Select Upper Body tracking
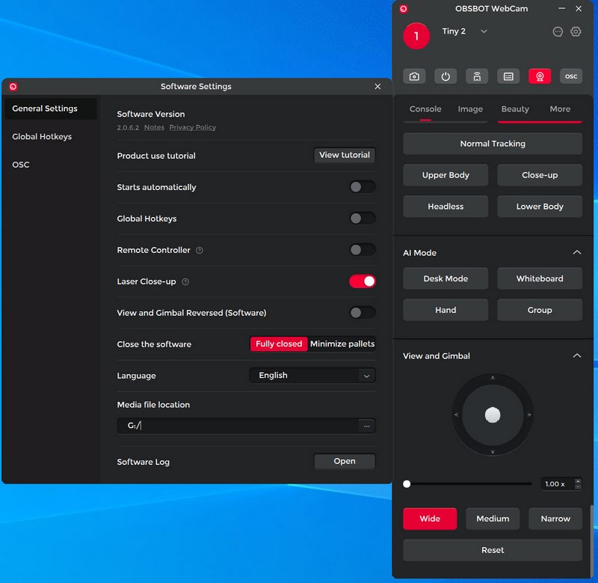The height and width of the screenshot is (583, 598). click(x=446, y=175)
